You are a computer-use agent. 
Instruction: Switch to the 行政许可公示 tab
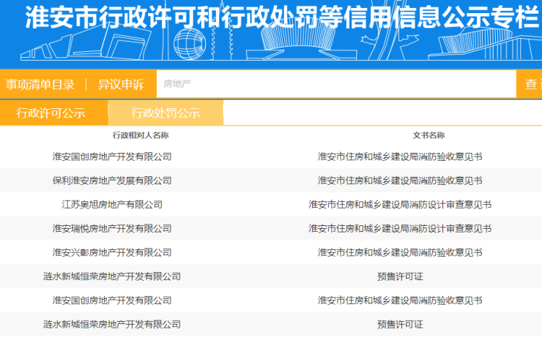51,113
